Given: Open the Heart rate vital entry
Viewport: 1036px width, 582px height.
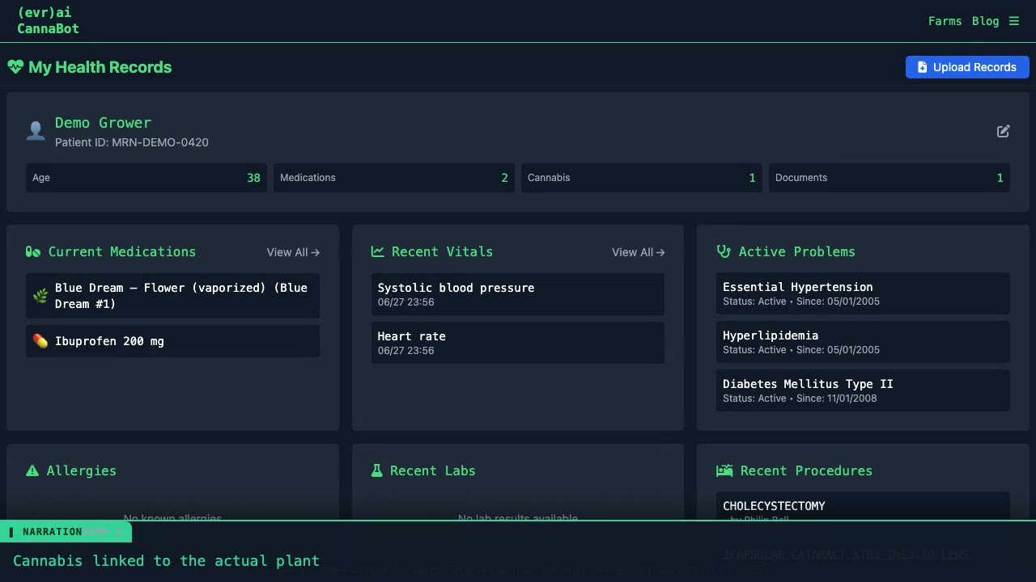Looking at the screenshot, I should (x=518, y=343).
